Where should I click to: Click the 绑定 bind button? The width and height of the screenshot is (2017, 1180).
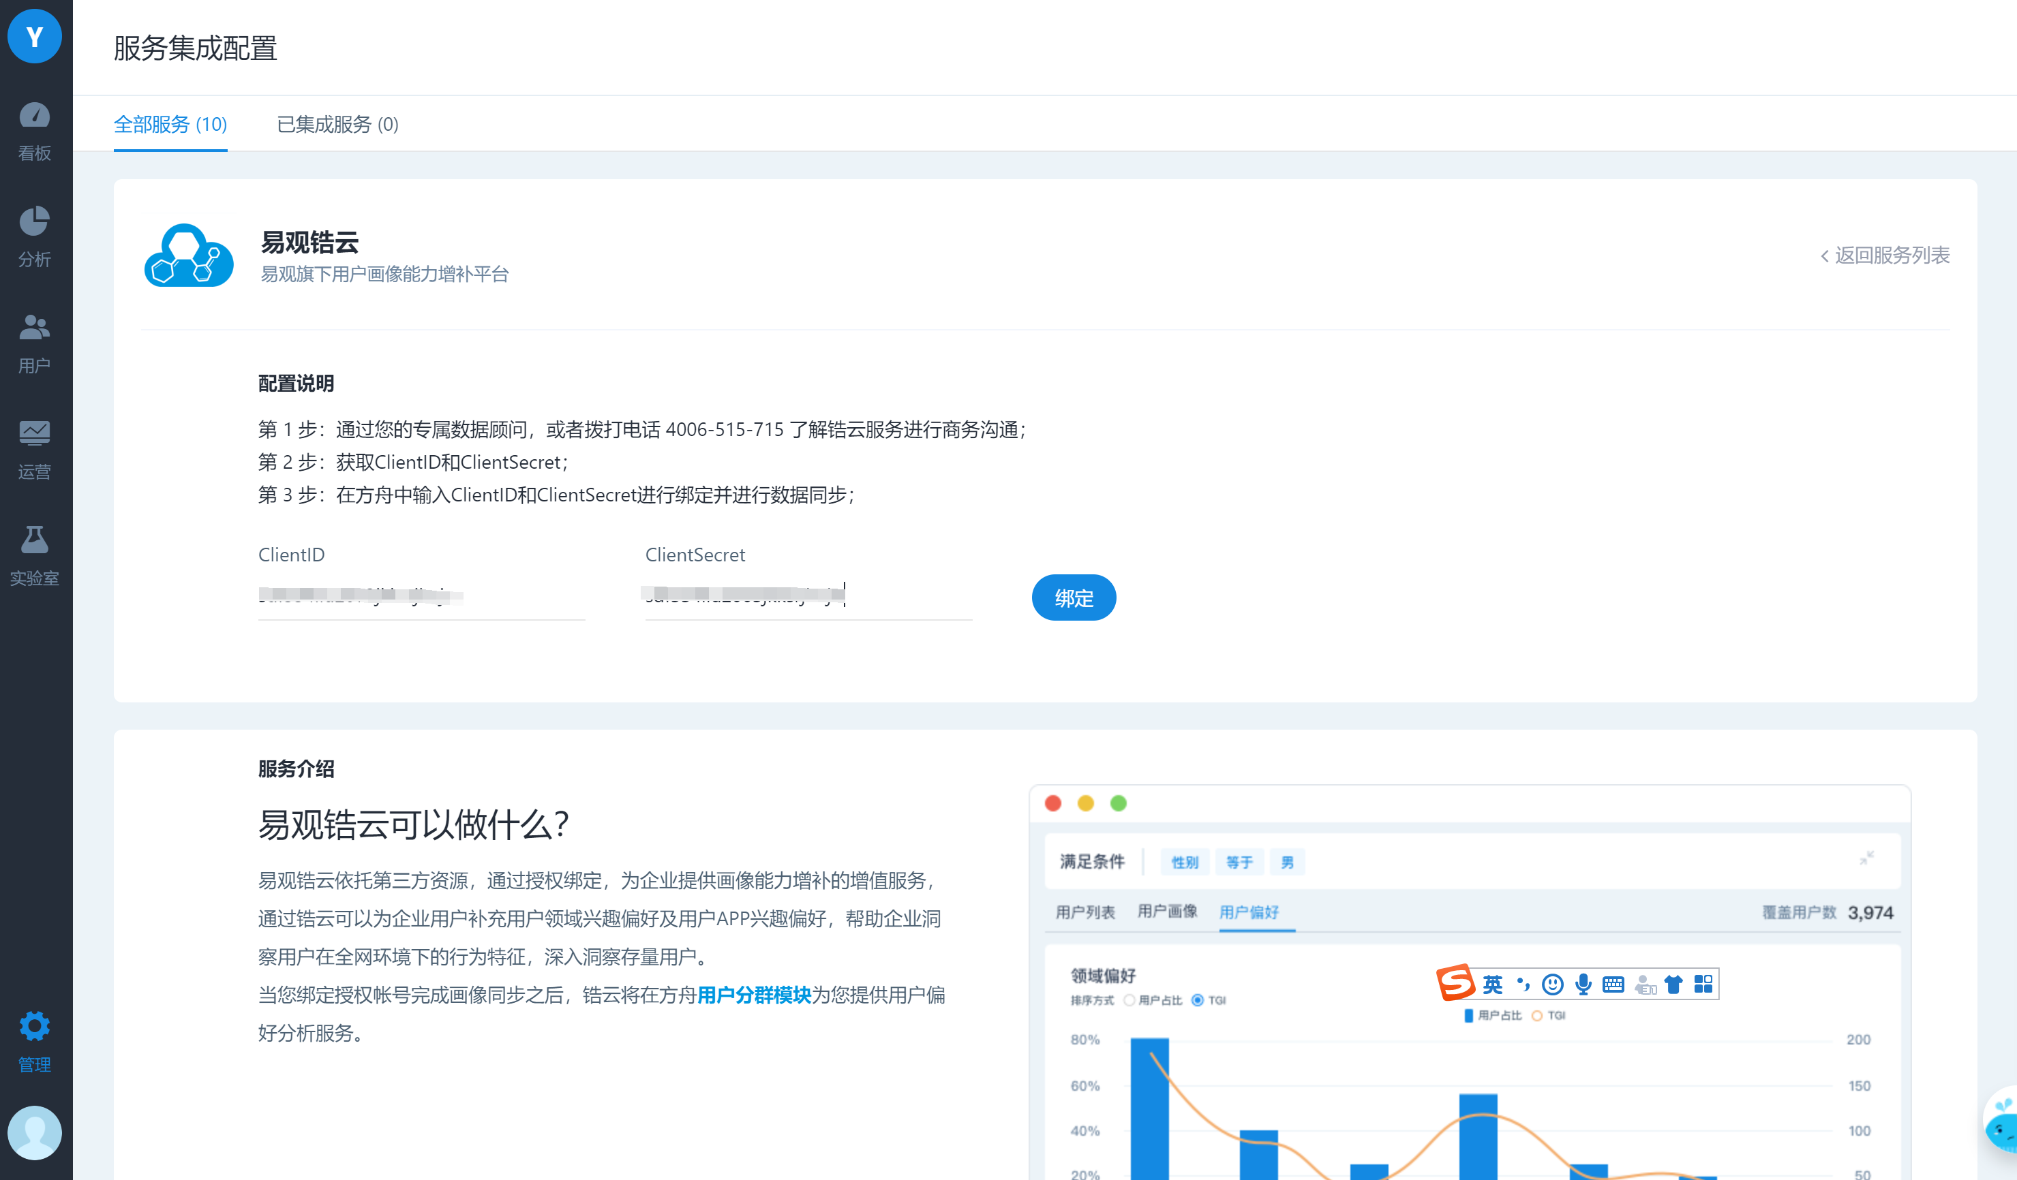[1074, 597]
